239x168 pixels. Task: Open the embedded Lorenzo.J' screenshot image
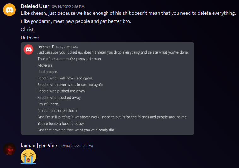[x=108, y=88]
